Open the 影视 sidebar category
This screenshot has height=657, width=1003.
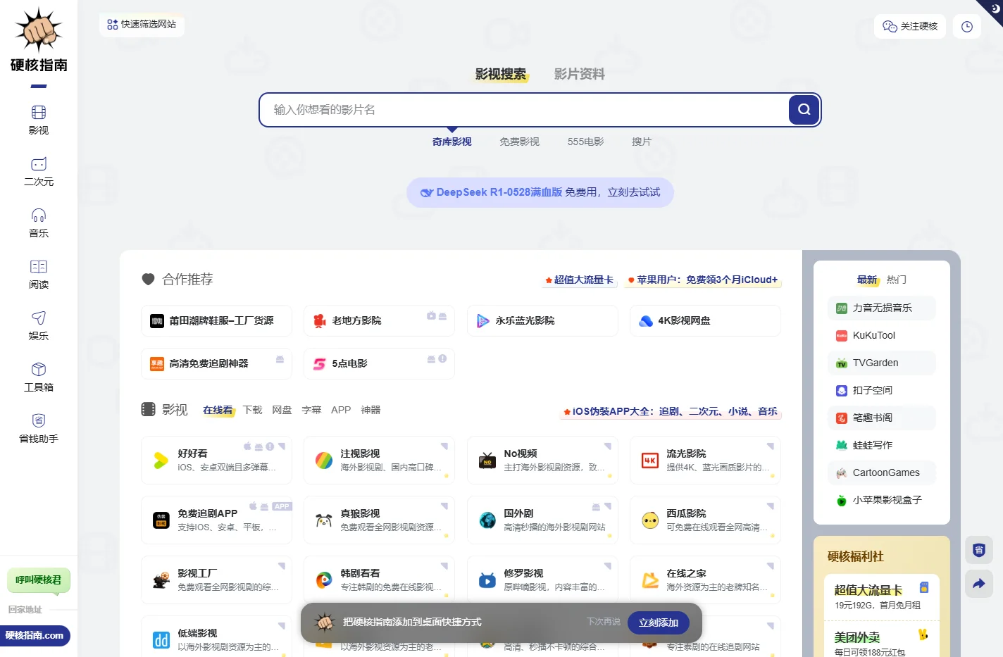point(39,120)
